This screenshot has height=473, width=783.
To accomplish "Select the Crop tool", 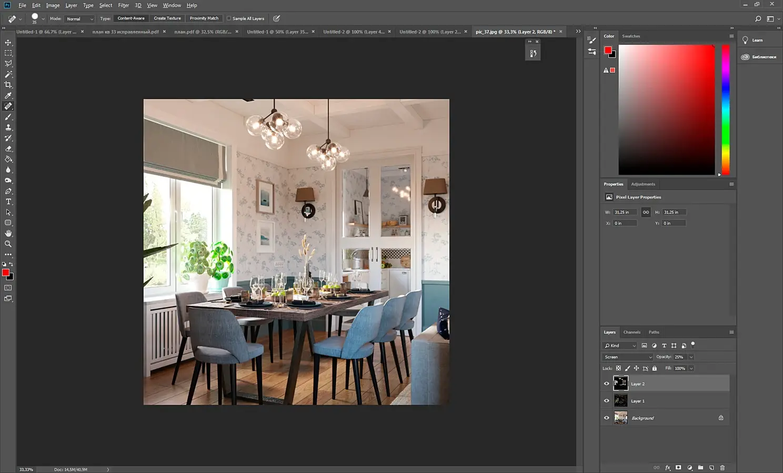I will [8, 85].
